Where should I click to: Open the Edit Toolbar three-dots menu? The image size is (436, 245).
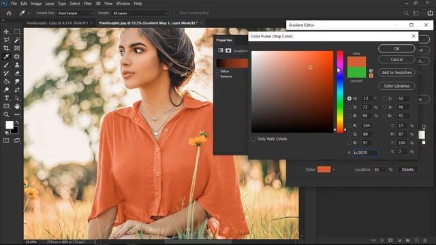pos(17,114)
